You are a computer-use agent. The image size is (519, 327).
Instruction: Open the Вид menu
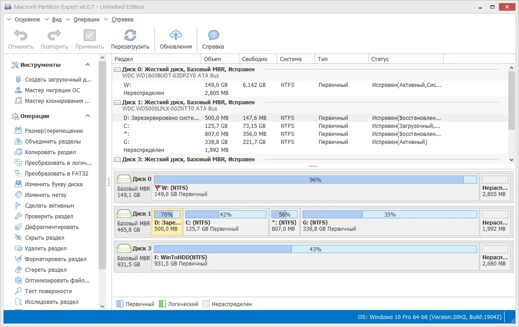click(x=57, y=19)
